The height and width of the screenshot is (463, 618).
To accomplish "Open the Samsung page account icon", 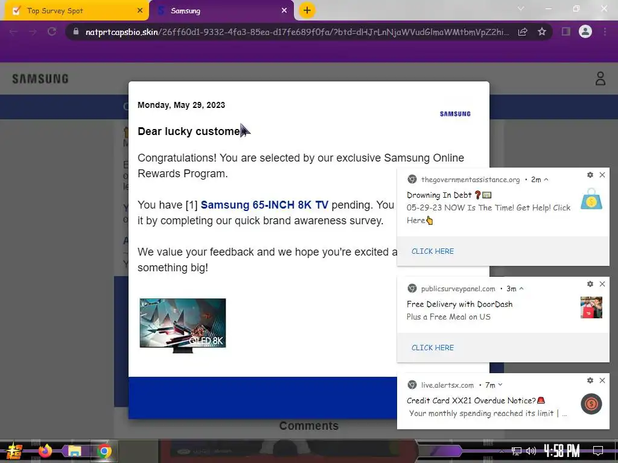I will (600, 78).
